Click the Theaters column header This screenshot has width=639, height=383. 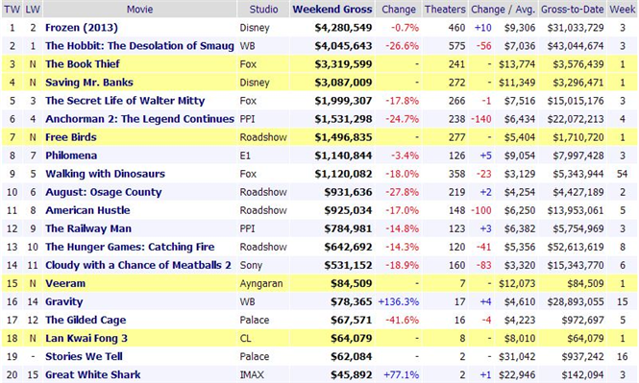(x=445, y=10)
